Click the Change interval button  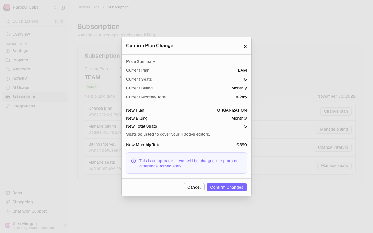[x=333, y=148]
